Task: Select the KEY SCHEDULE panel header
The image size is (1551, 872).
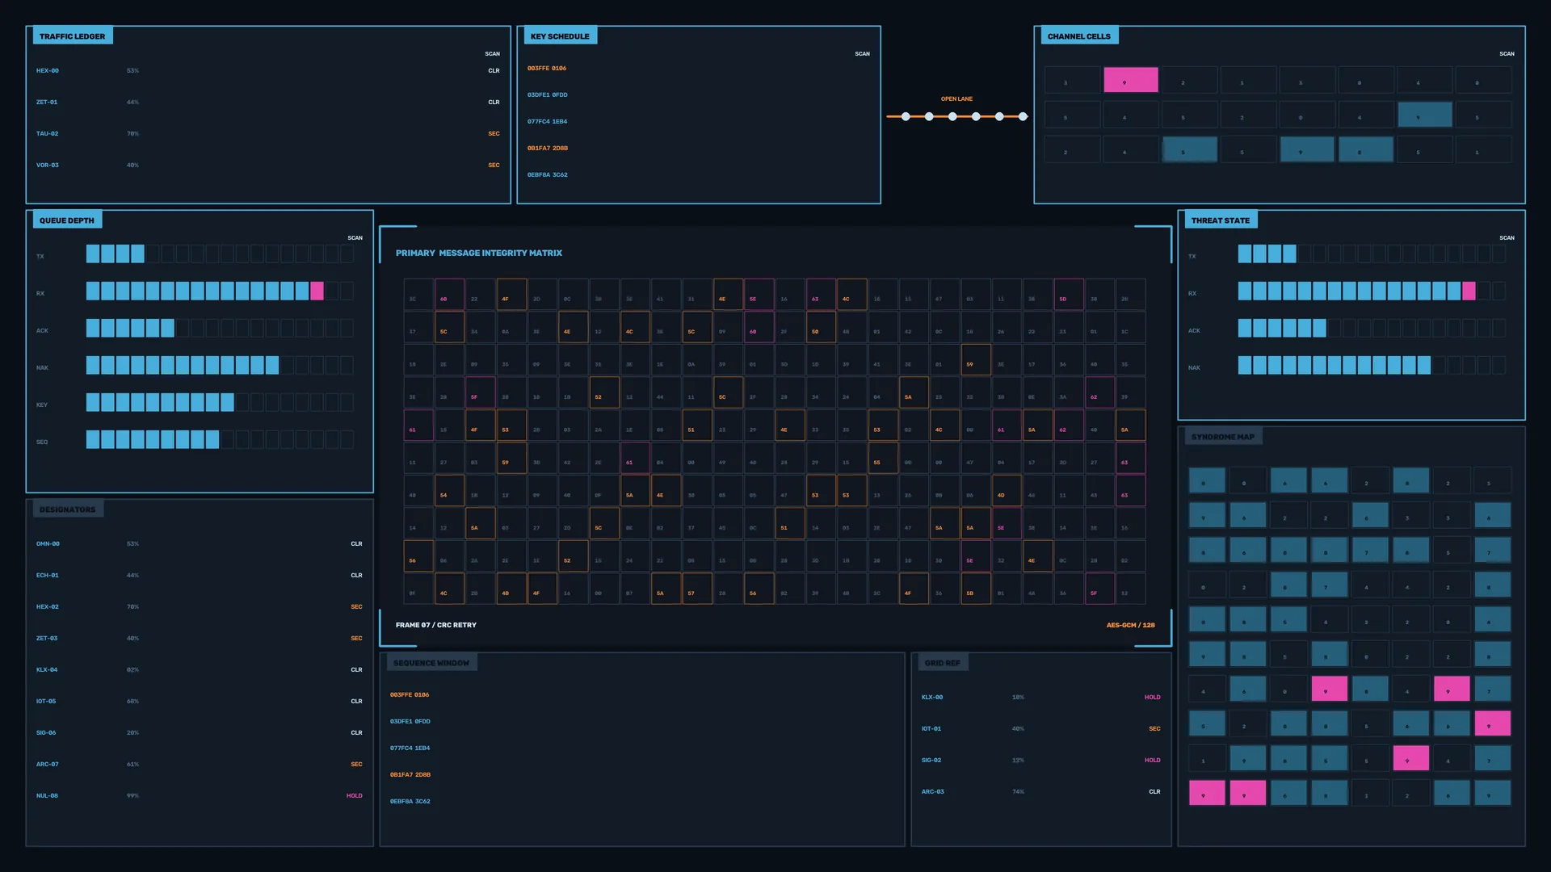Action: [560, 36]
